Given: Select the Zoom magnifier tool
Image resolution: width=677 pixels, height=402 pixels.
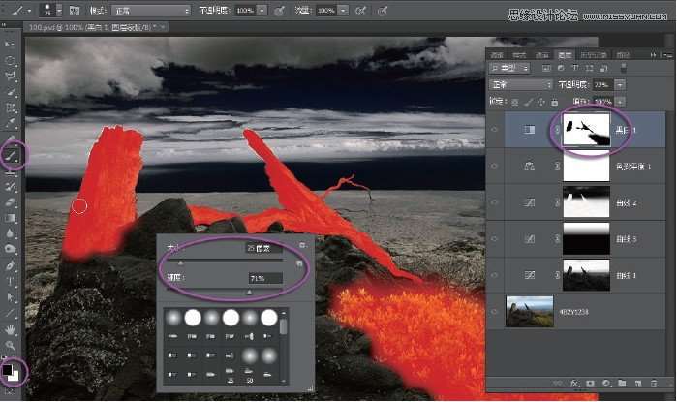Looking at the screenshot, I should [12, 345].
